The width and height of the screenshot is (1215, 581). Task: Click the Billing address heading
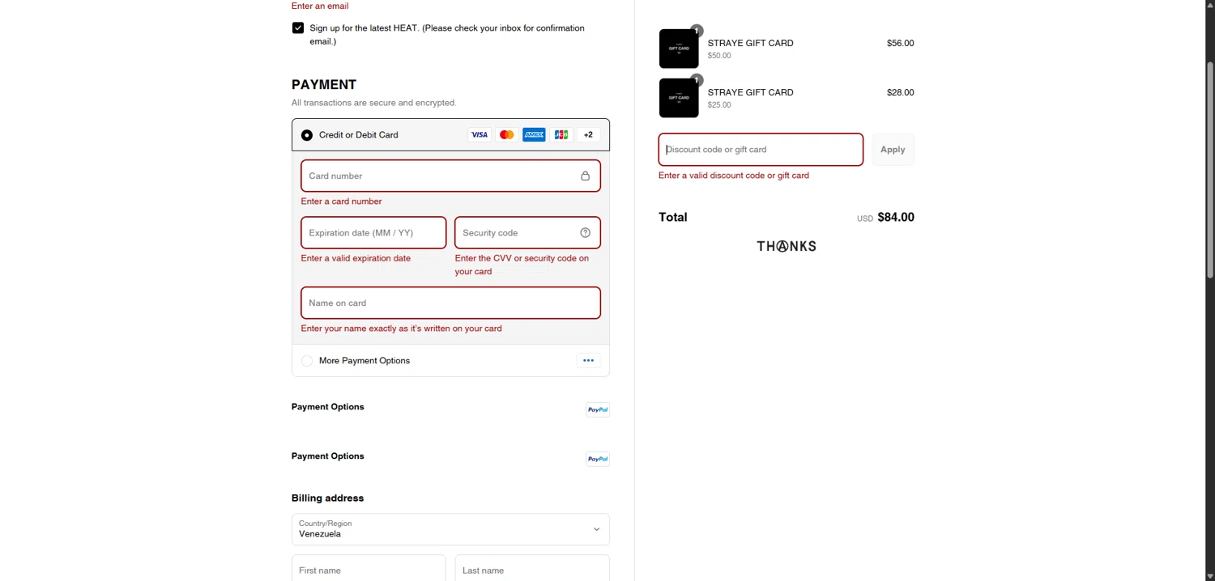coord(327,498)
